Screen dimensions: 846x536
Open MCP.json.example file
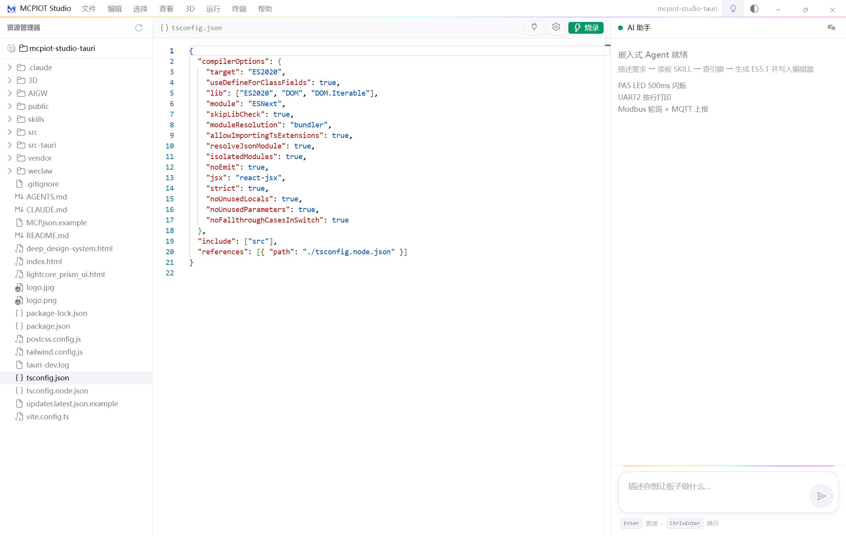coord(57,223)
